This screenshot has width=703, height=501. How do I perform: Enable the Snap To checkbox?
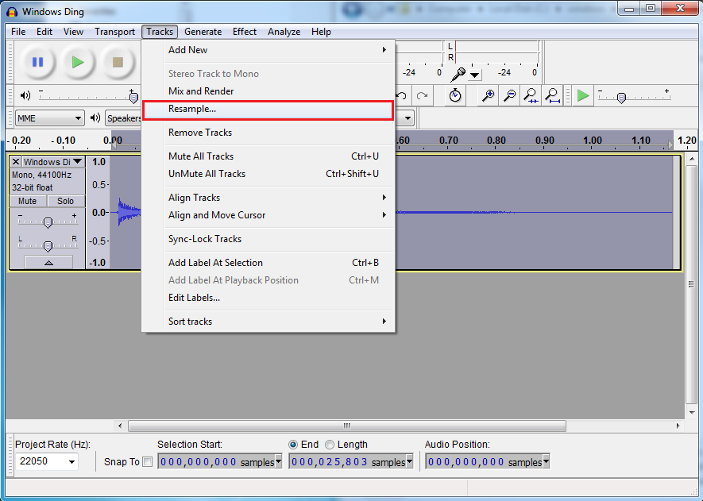click(x=147, y=462)
